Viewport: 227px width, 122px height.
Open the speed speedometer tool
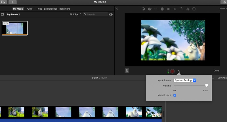pyautogui.click(x=181, y=9)
